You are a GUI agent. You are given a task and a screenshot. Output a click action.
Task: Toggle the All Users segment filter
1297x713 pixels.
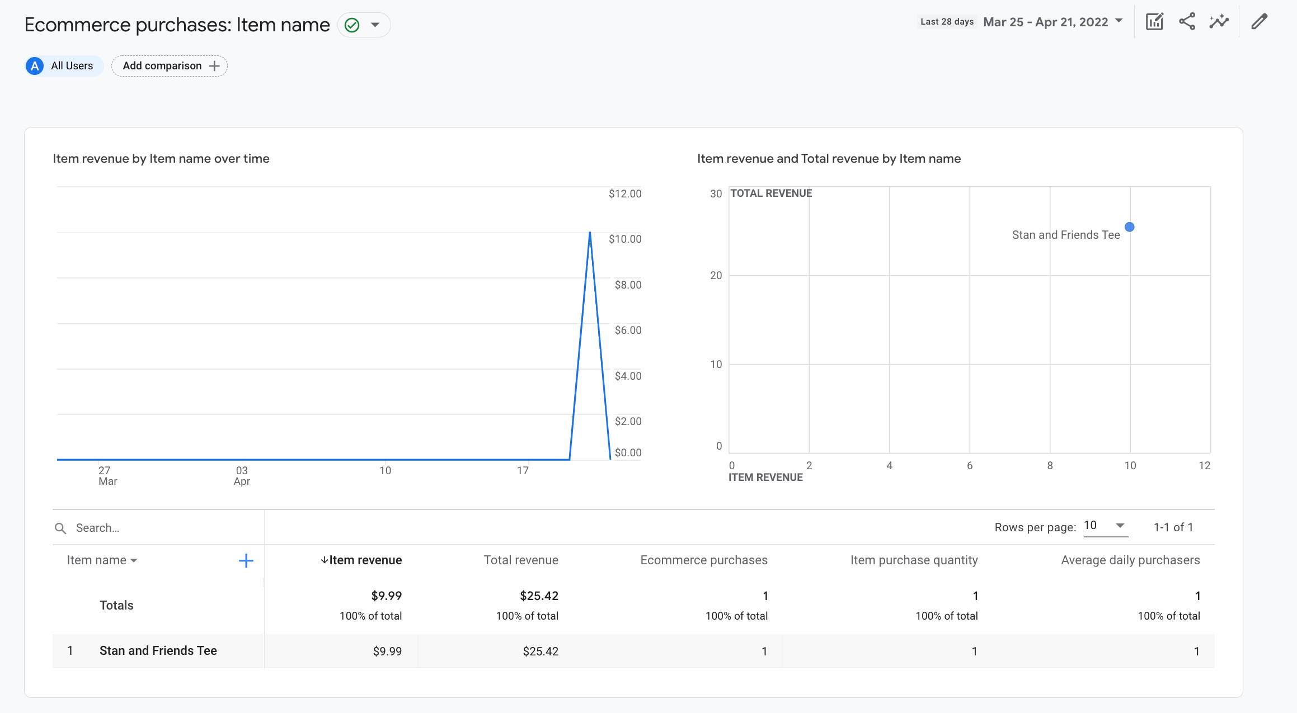tap(62, 65)
